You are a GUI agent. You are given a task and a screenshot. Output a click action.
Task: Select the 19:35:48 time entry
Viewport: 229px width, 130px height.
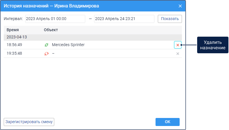(14, 54)
